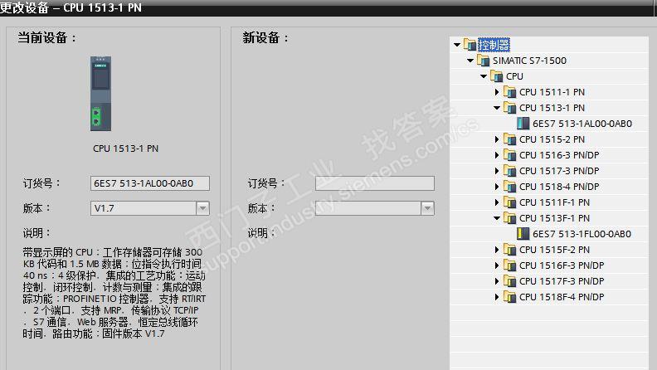Click the 6ES7 513-1FL00-0AB0 module icon
The height and width of the screenshot is (370, 657).
tap(523, 234)
